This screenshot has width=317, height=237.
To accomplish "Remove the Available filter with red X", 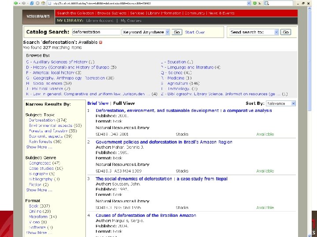I will (x=100, y=42).
